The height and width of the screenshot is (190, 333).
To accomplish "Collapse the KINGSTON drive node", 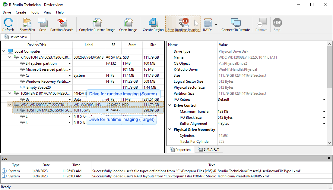I will coord(10,57).
